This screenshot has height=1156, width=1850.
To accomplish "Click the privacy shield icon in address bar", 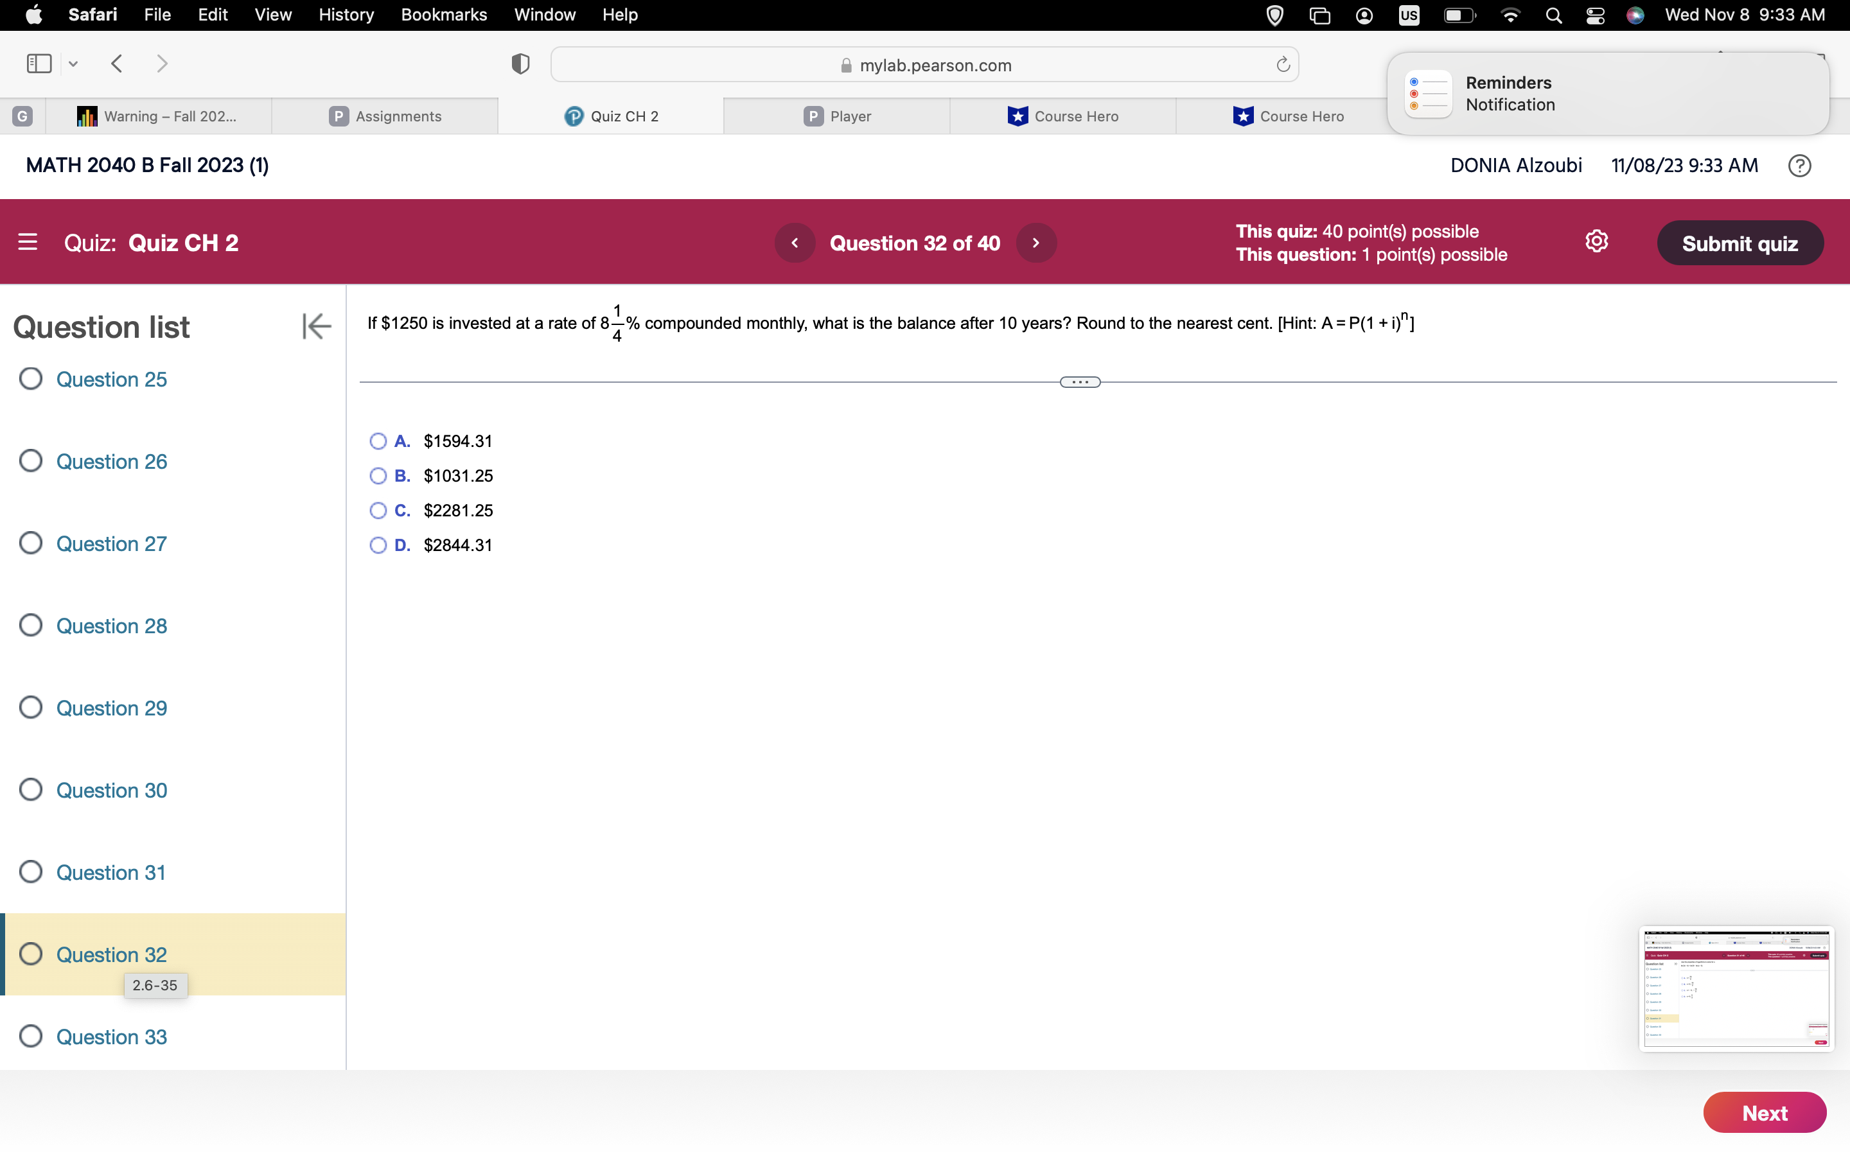I will coord(520,64).
